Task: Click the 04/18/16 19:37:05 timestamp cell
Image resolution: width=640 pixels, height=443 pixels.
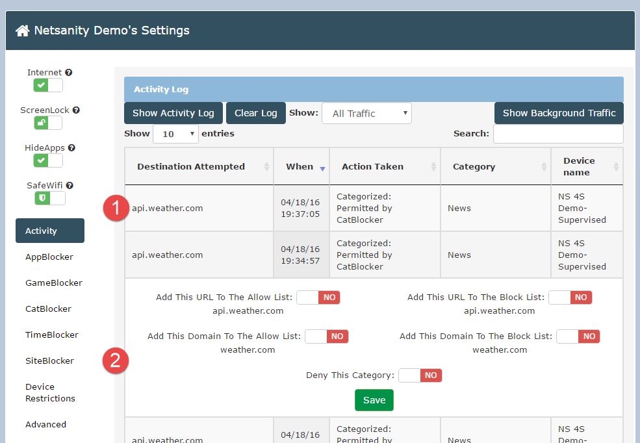Action: pos(300,208)
